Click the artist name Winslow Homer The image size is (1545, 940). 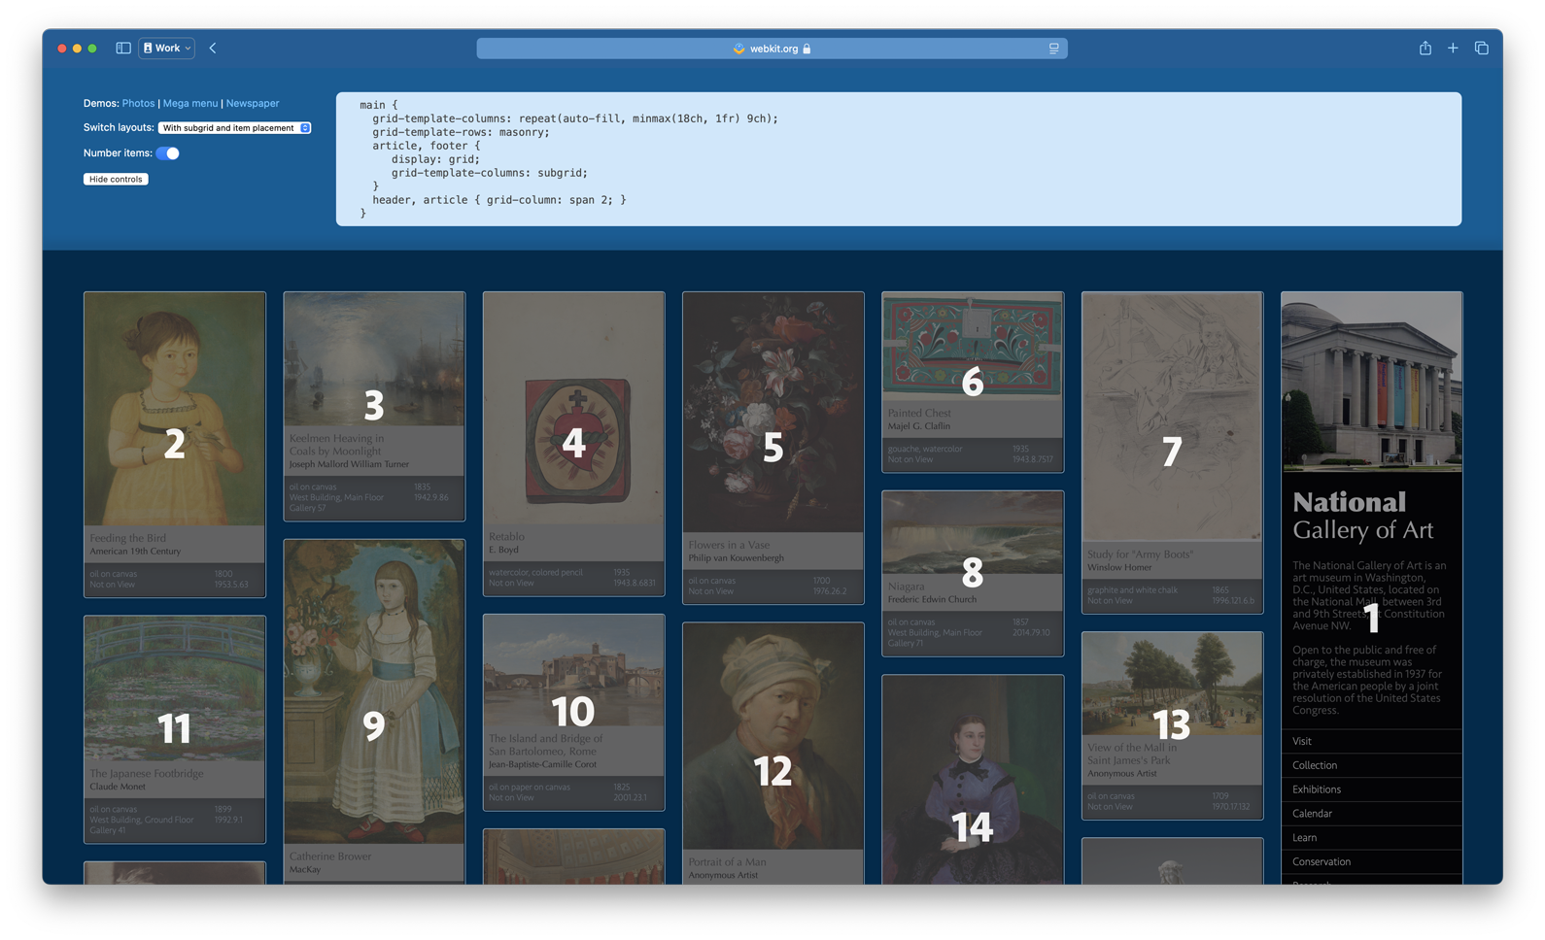click(1119, 567)
